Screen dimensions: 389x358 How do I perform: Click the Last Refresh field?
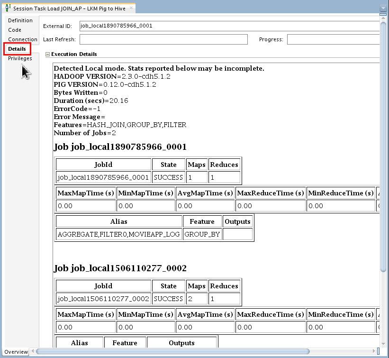tap(163, 39)
